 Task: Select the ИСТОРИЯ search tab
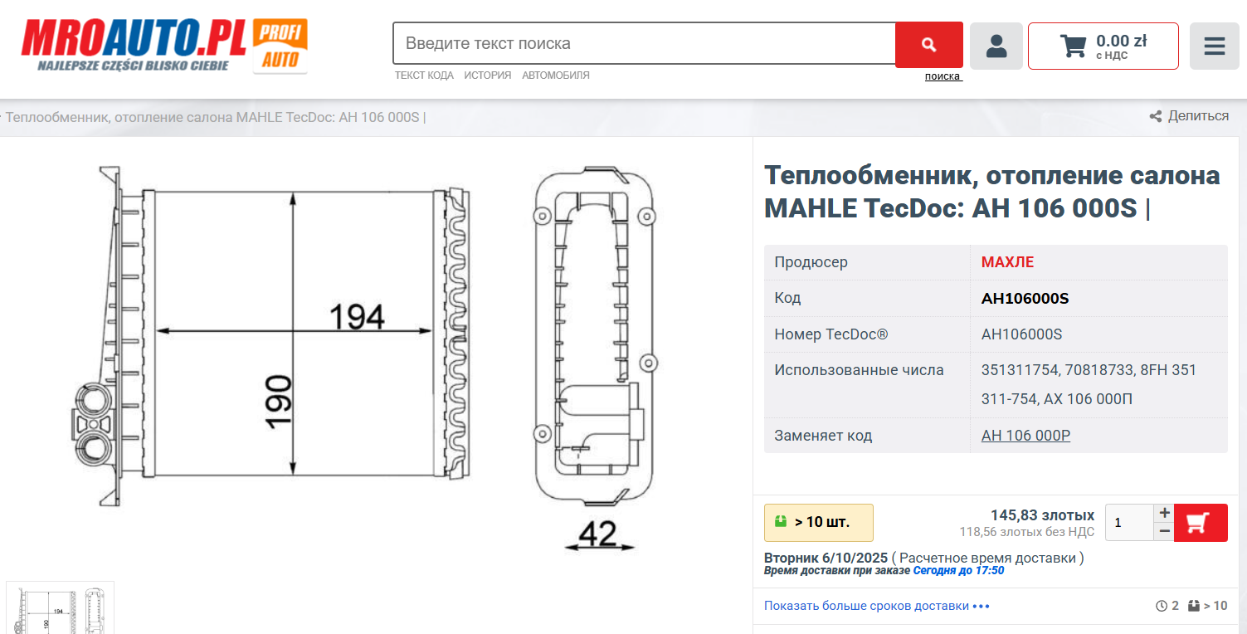click(x=487, y=76)
